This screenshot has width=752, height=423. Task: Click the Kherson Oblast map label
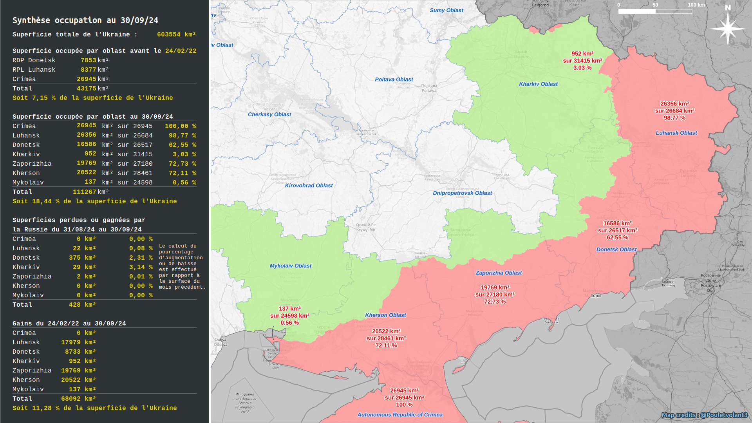coord(385,315)
